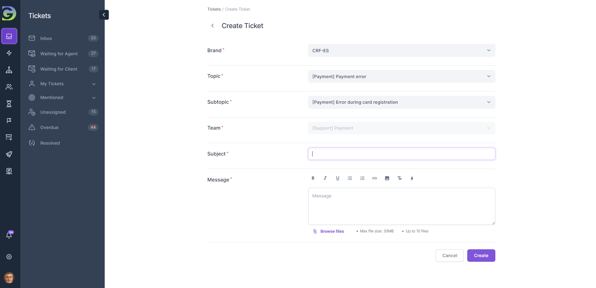Clear text formatting in message editor
The height and width of the screenshot is (288, 596).
point(399,178)
